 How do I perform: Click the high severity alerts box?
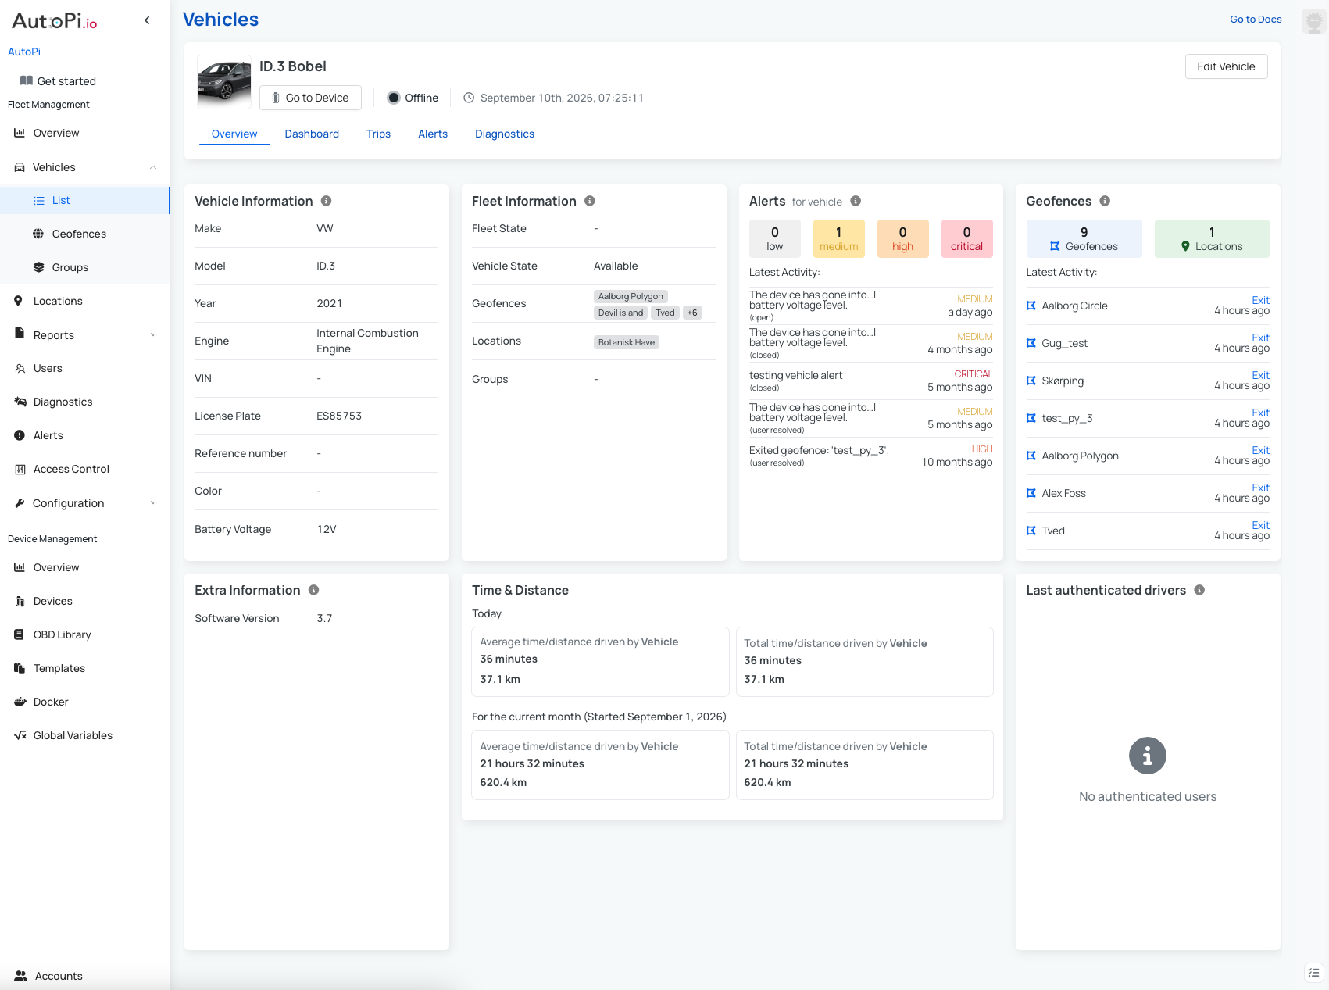(902, 238)
